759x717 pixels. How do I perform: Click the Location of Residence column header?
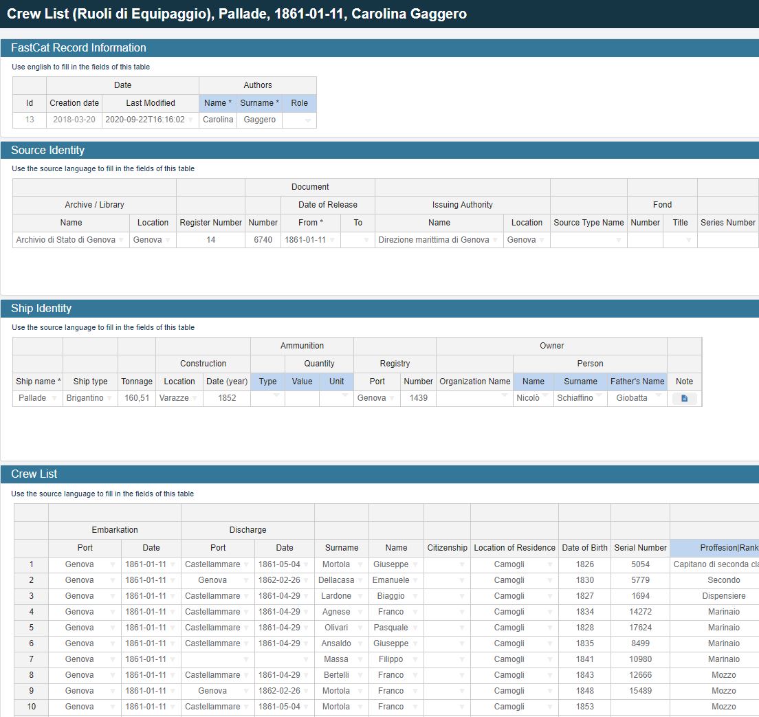point(514,548)
